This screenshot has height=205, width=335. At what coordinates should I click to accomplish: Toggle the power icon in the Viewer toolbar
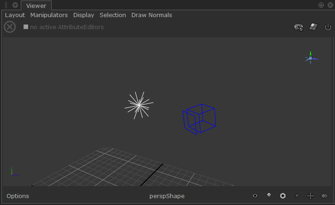[328, 27]
